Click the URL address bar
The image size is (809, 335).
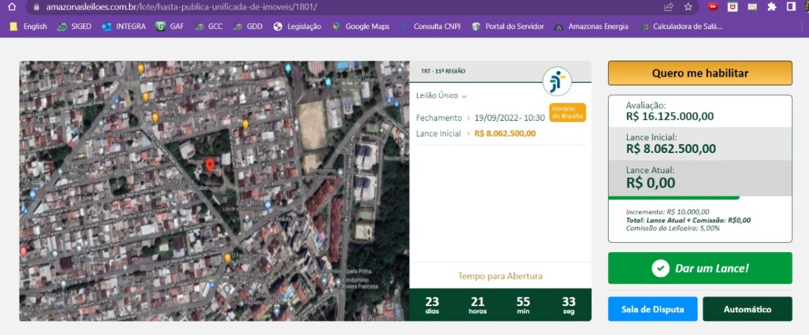coord(337,7)
